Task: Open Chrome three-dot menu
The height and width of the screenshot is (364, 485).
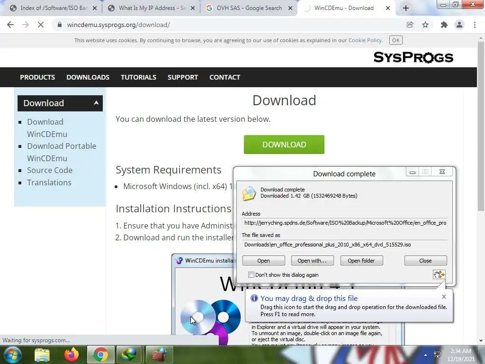Action: pos(475,25)
